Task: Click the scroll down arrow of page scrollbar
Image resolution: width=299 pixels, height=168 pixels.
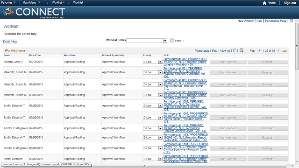Action: click(297, 162)
